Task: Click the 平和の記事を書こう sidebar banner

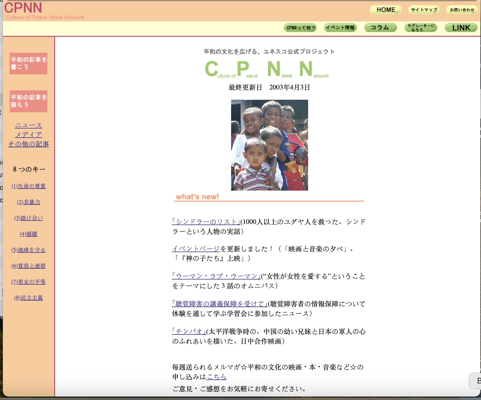Action: tap(29, 63)
